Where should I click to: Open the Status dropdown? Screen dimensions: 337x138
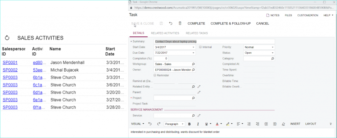pos(259,53)
